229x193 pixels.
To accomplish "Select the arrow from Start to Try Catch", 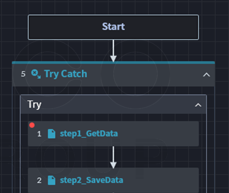I will tap(113, 51).
